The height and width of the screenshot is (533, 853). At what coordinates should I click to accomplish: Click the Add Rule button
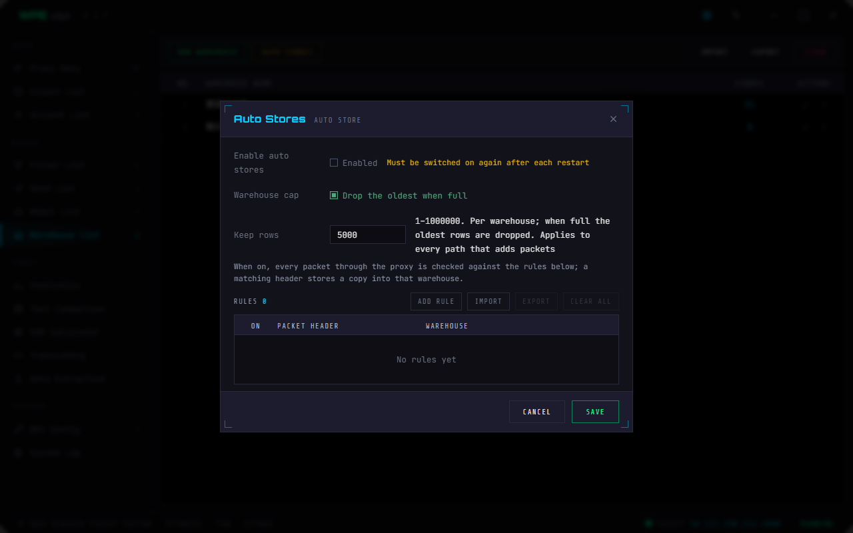click(436, 301)
